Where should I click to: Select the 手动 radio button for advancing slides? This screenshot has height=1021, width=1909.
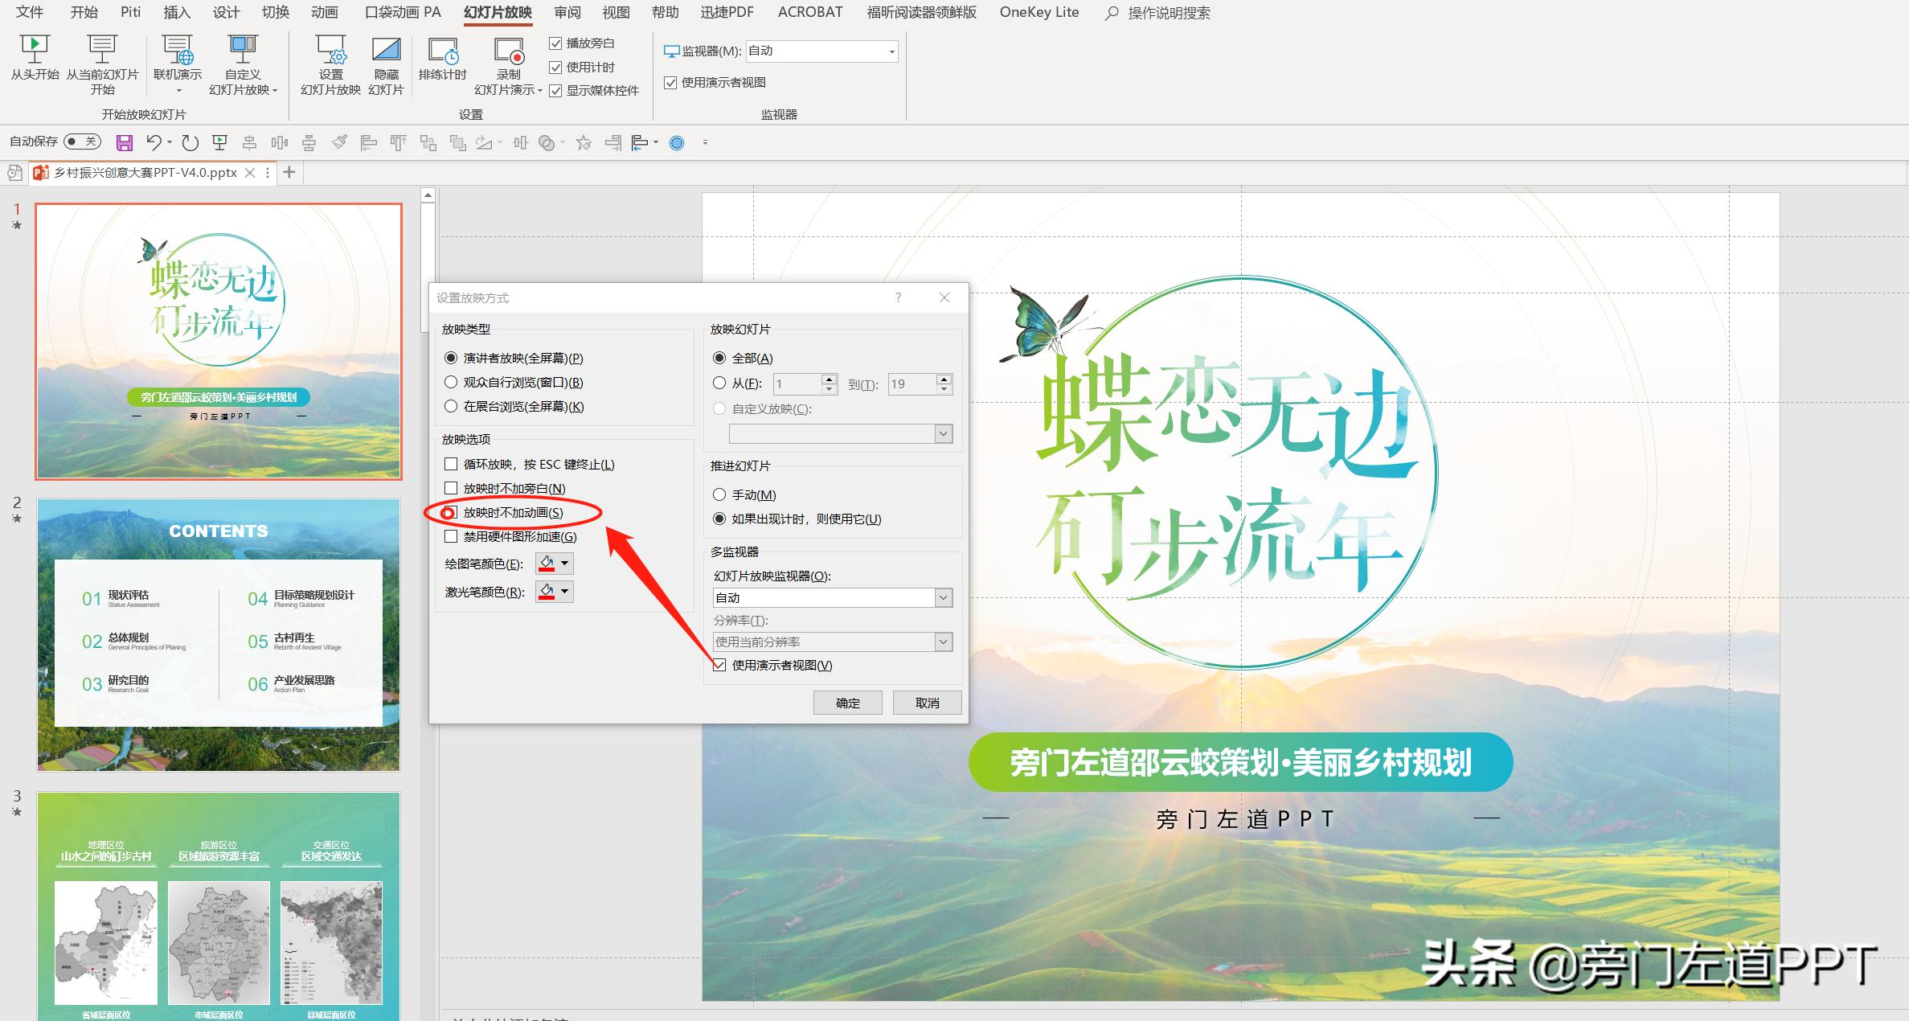tap(719, 494)
